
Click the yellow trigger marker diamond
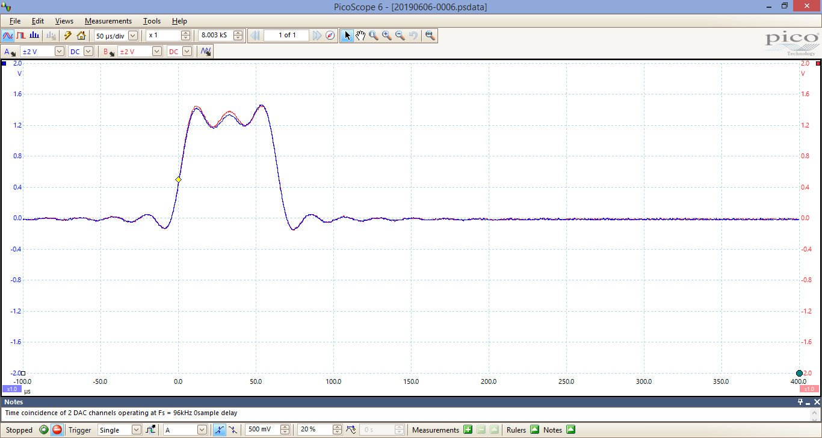coord(178,180)
